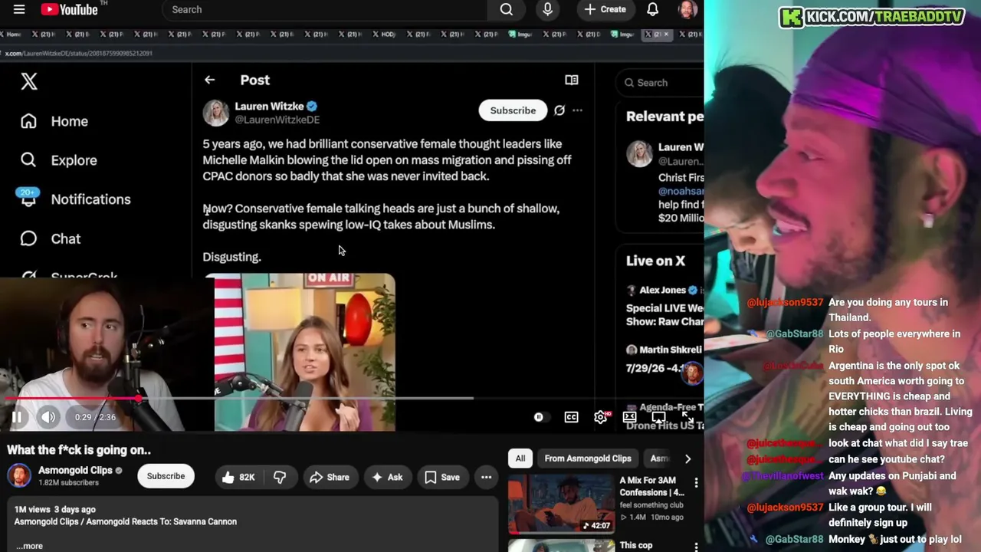981x552 pixels.
Task: Pause the video
Action: [17, 417]
